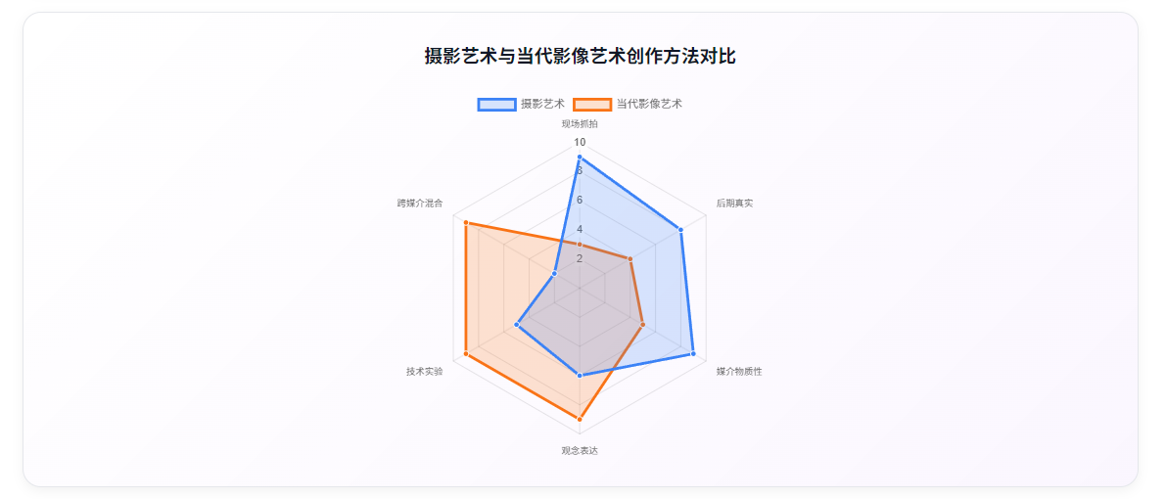Image resolution: width=1166 pixels, height=499 pixels.
Task: Click the blue data point at 现场抓拍
Action: [580, 158]
